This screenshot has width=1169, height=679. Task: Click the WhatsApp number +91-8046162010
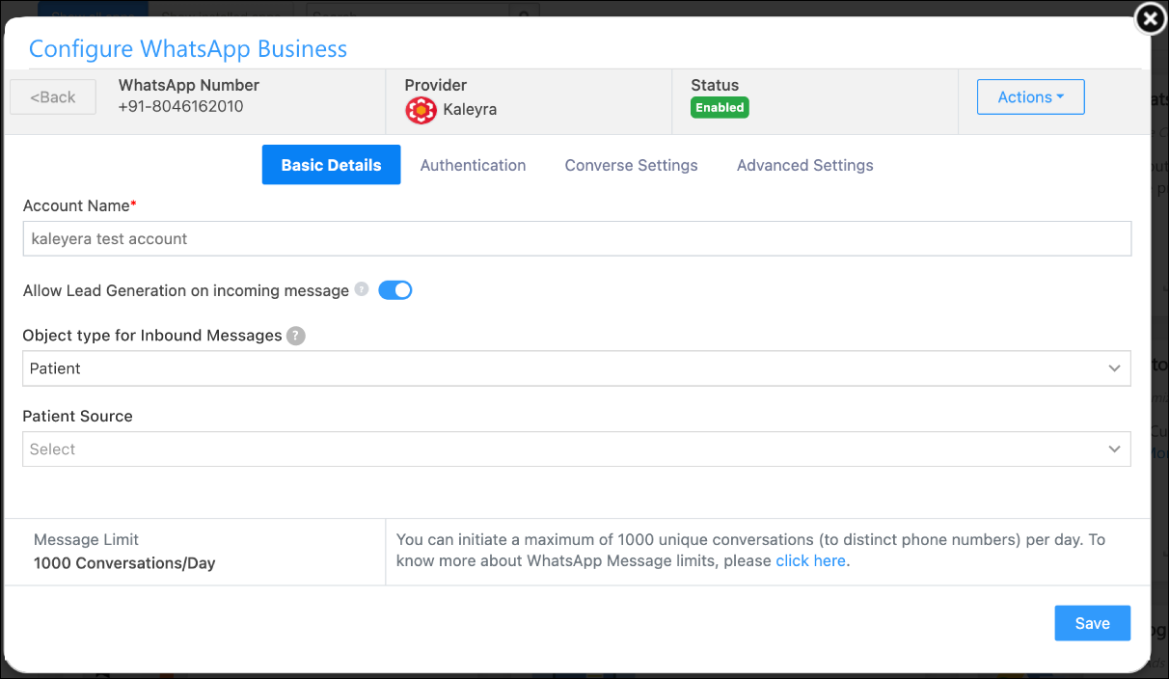tap(181, 106)
